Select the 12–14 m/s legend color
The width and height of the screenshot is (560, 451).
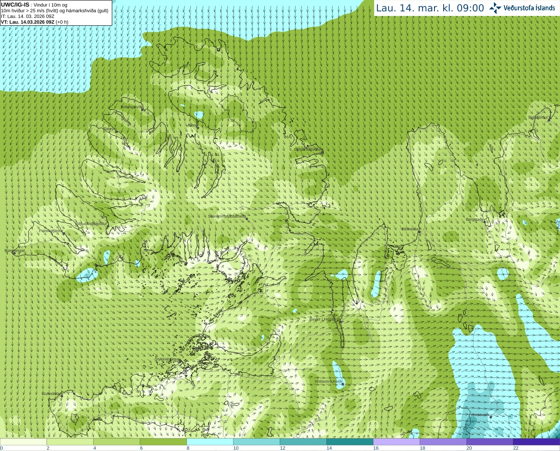click(303, 442)
